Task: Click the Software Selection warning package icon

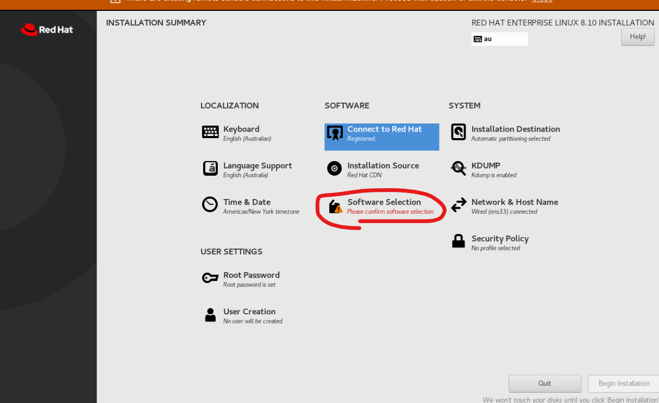Action: (x=335, y=207)
